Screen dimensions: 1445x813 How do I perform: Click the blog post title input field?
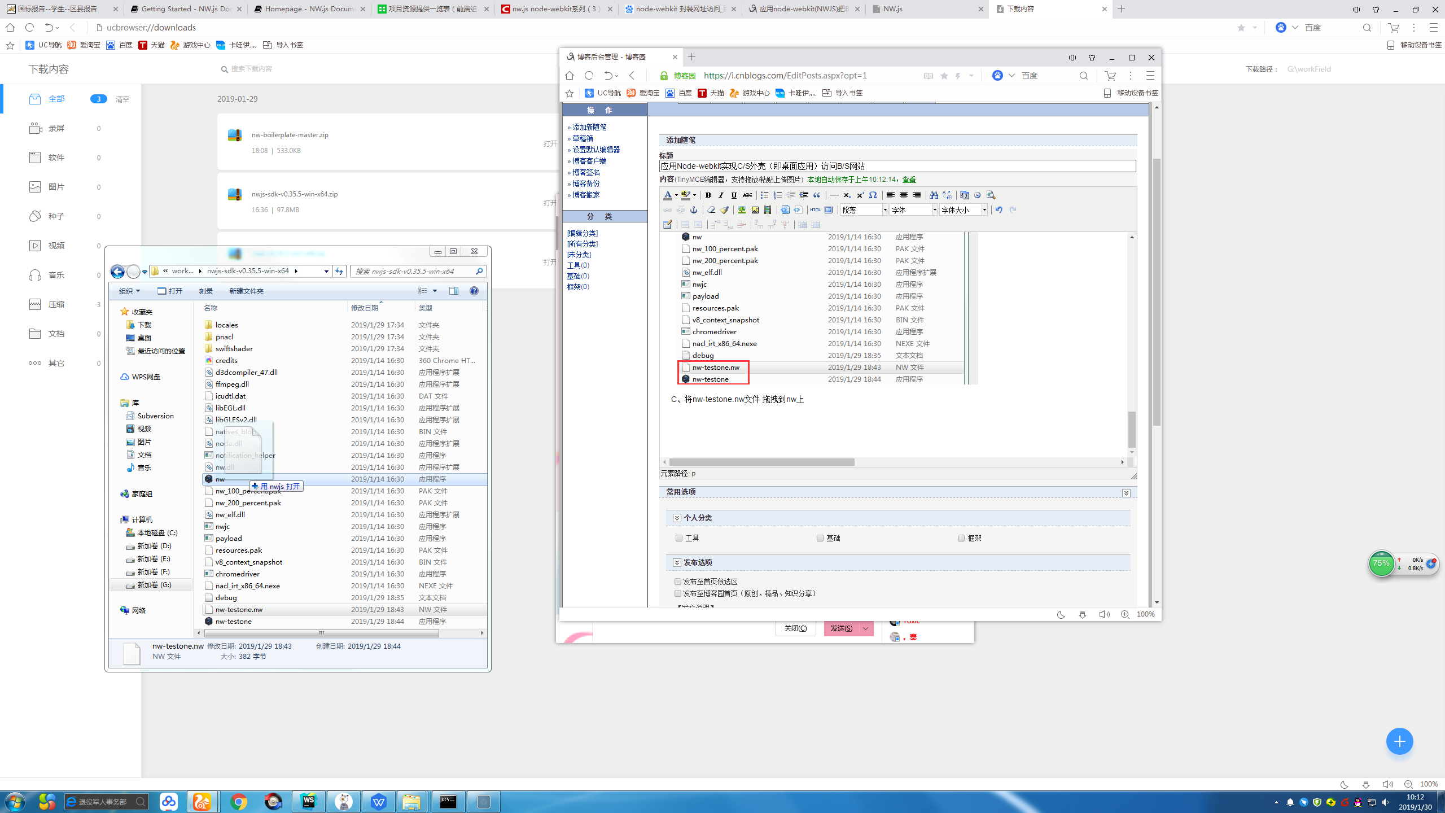point(897,167)
